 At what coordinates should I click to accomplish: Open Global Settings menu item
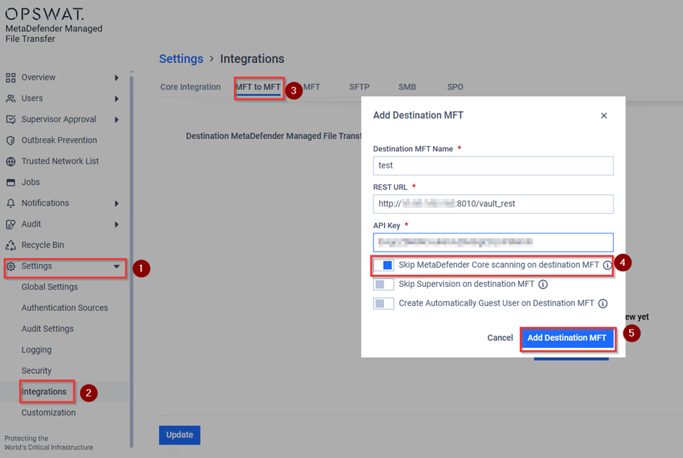[x=50, y=287]
